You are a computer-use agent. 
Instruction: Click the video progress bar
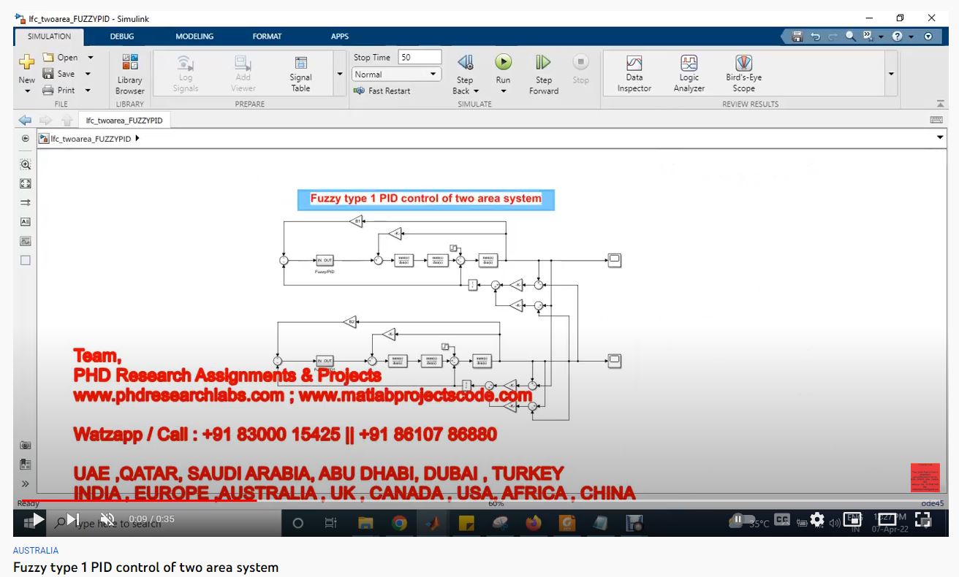[x=479, y=500]
